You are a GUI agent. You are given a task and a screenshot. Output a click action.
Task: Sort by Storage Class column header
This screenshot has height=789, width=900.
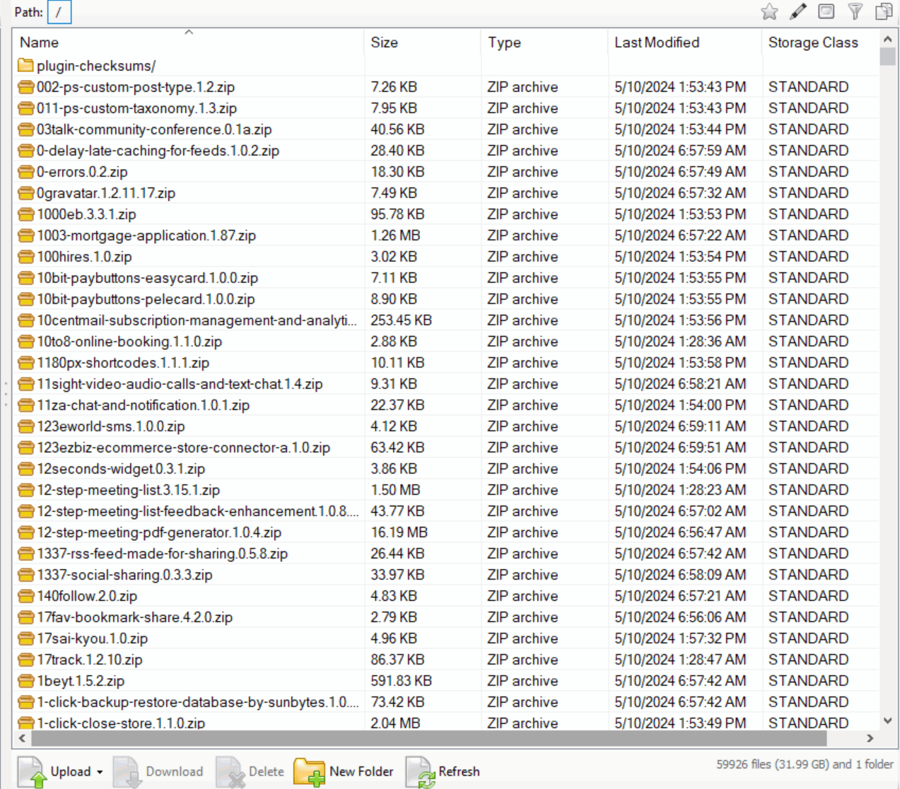tap(820, 42)
